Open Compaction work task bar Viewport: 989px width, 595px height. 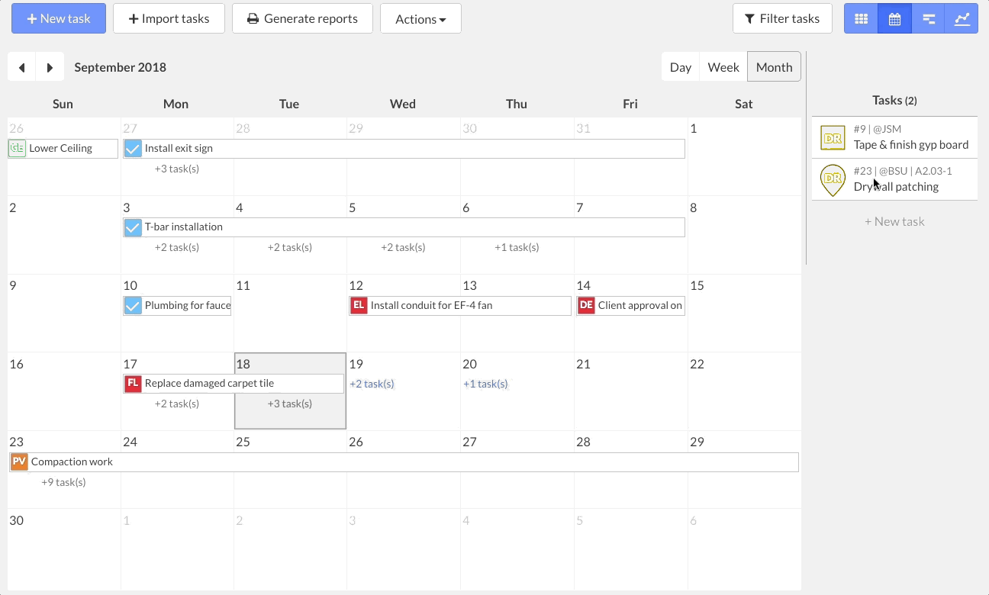(x=404, y=462)
